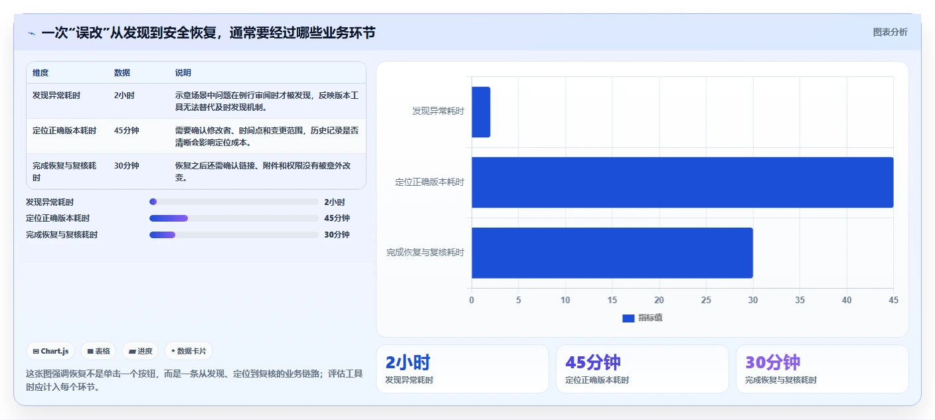Select the 表格 tag chip
The image size is (935, 420).
click(98, 351)
